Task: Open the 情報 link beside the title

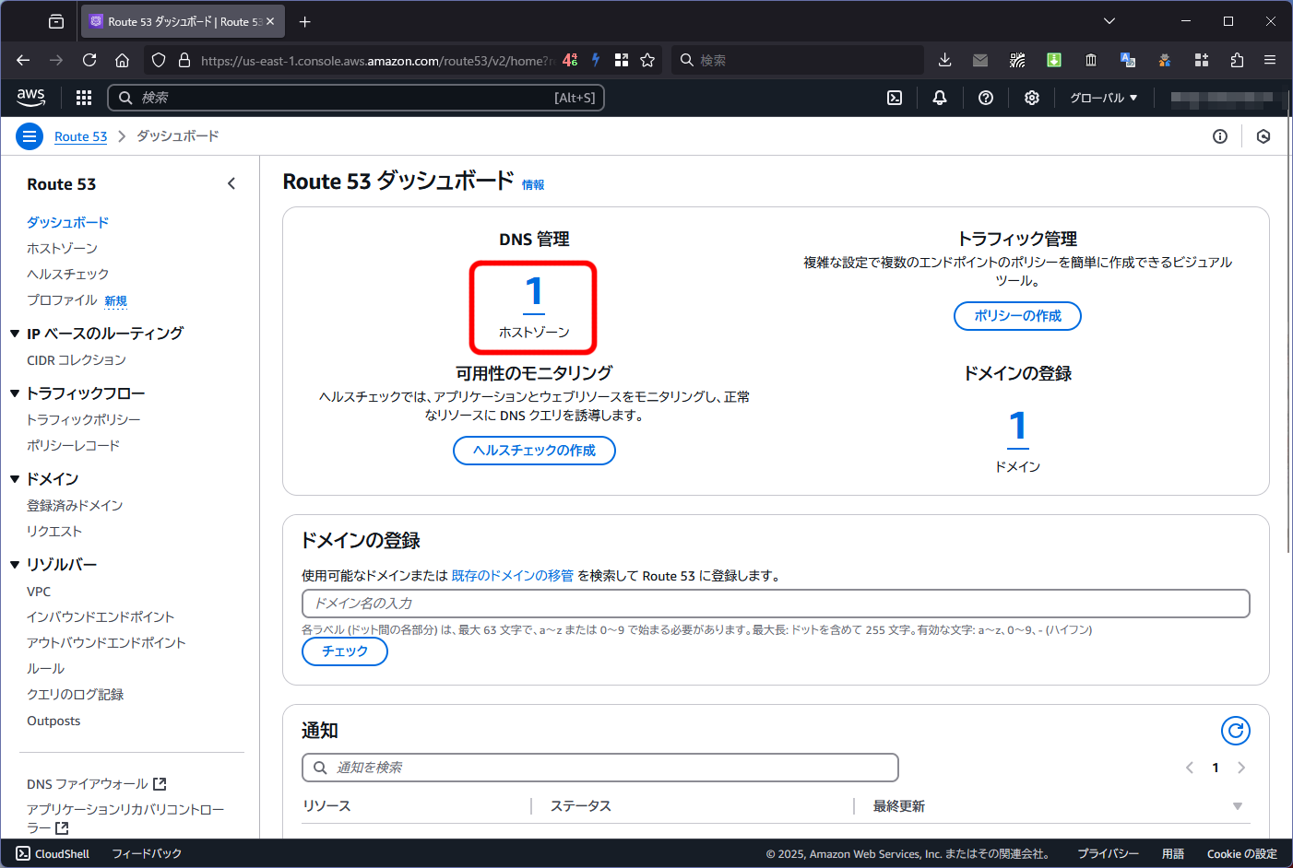Action: tap(532, 184)
